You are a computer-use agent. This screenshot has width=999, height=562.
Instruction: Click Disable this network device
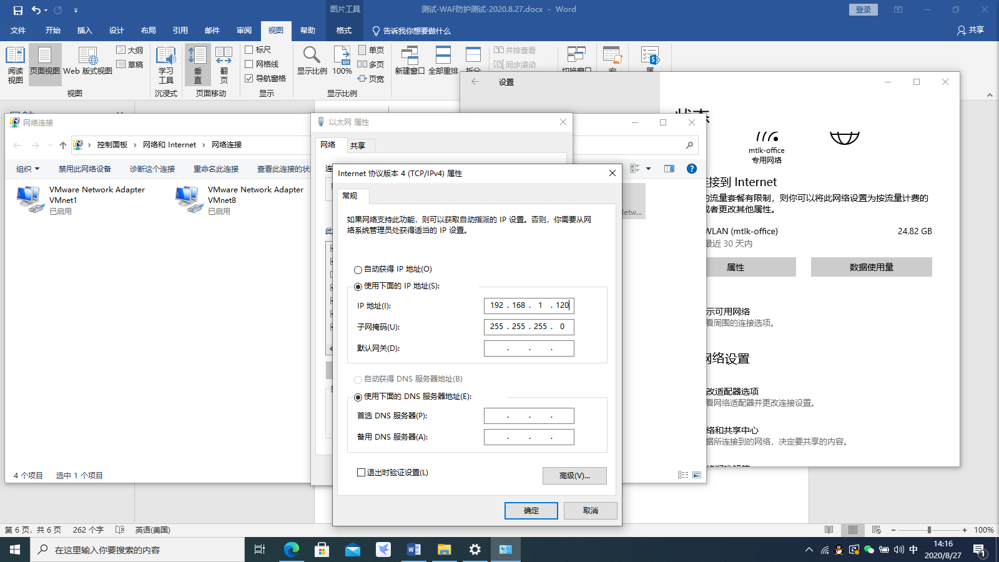pyautogui.click(x=85, y=169)
